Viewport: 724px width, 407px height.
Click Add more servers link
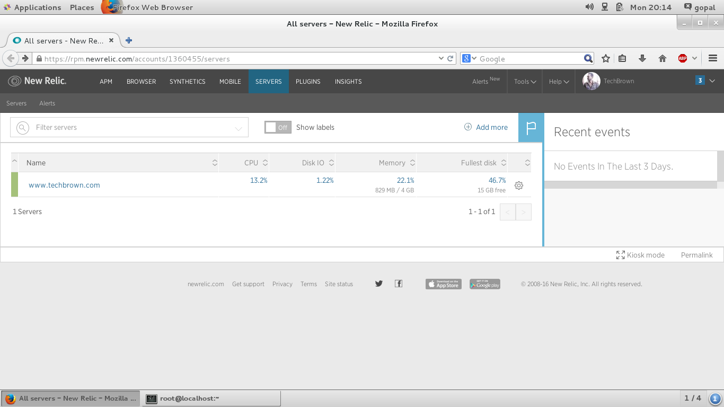(x=486, y=127)
